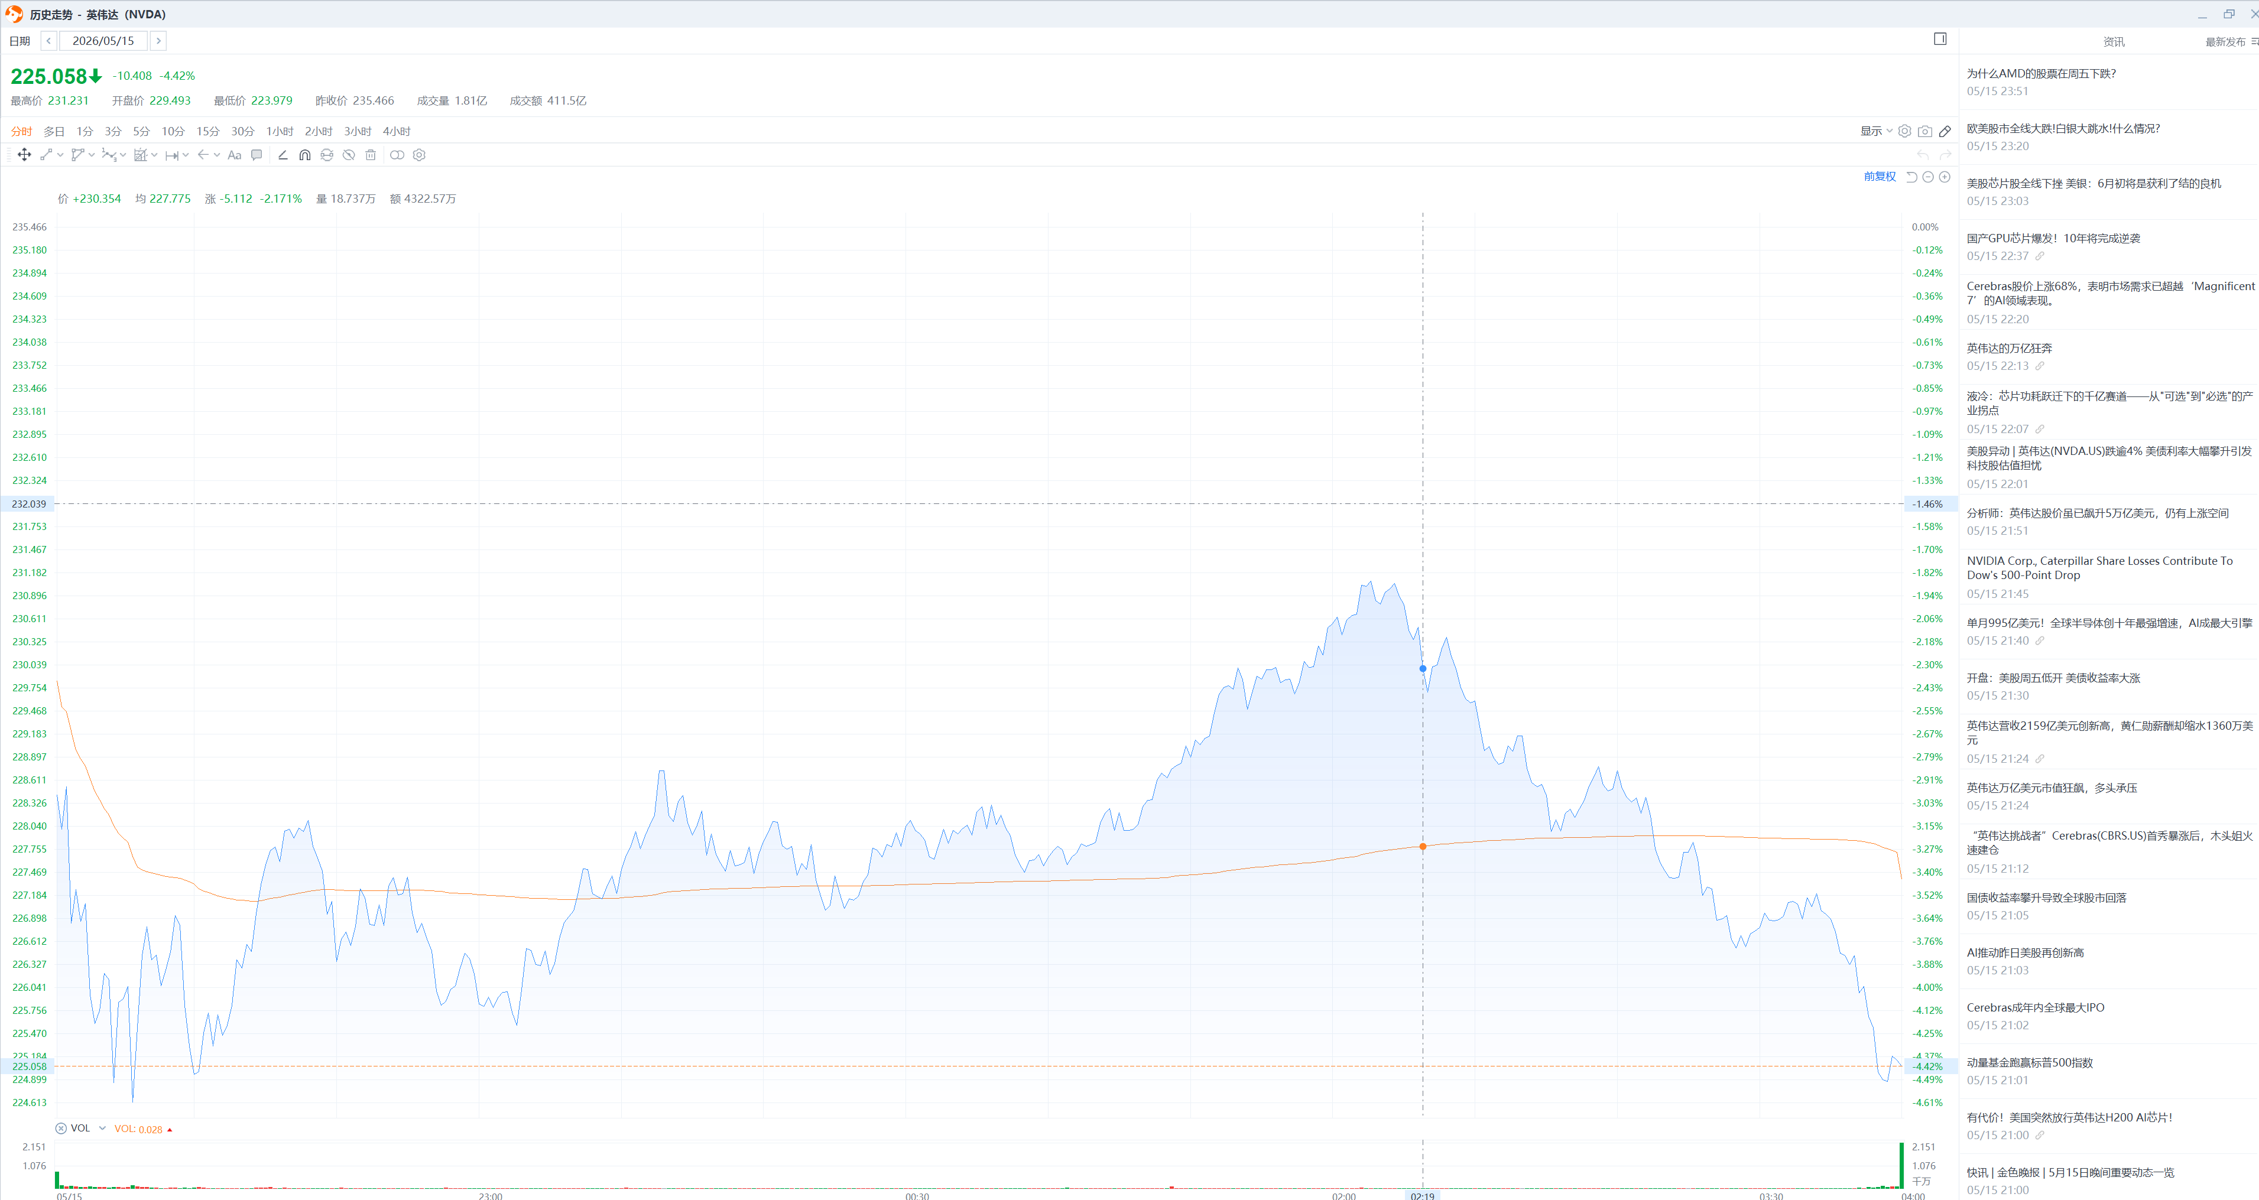Click the 2026/05/15 date field
Image resolution: width=2259 pixels, height=1200 pixels.
[103, 41]
